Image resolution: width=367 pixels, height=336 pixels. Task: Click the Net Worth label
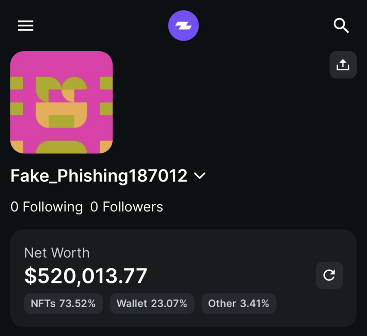(57, 253)
